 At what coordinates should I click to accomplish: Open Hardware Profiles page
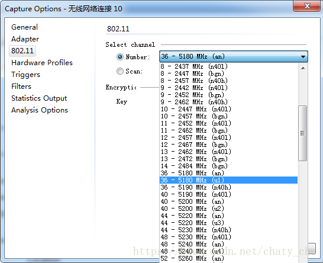(x=42, y=63)
